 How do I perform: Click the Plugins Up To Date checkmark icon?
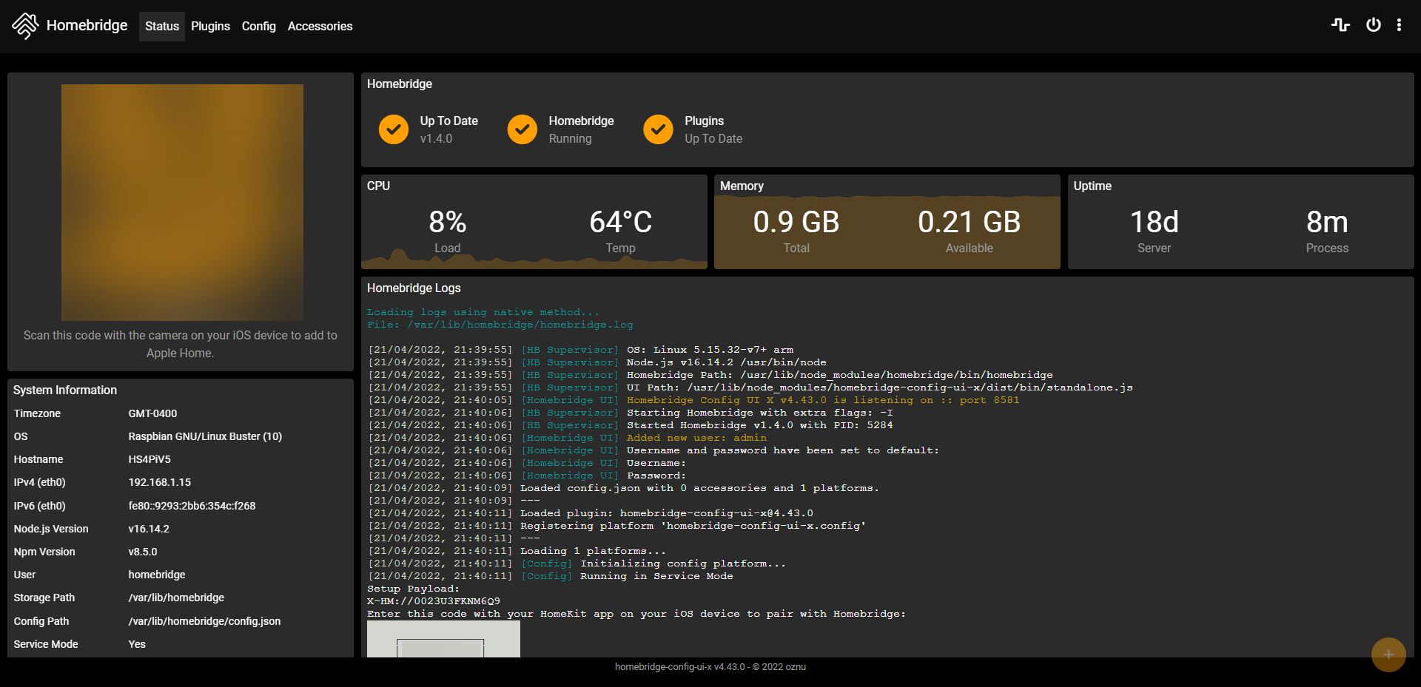(658, 129)
